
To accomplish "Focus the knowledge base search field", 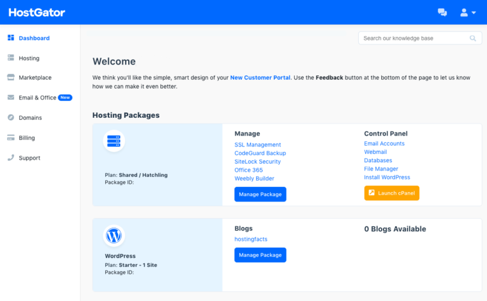I will tap(420, 38).
